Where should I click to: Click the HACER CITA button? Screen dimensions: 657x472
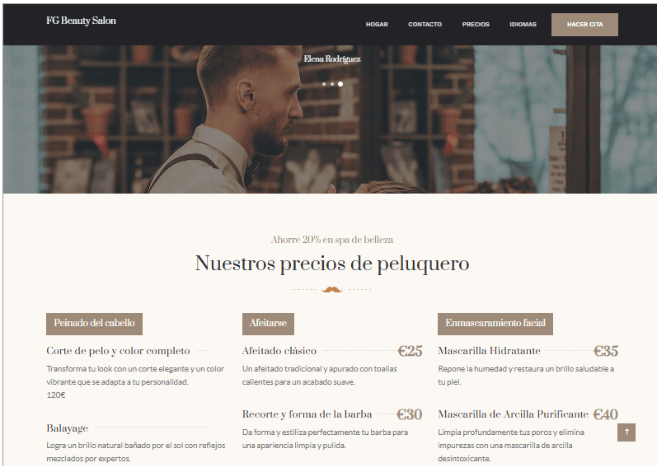584,24
